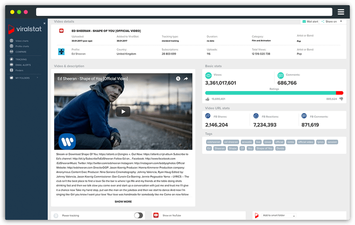This screenshot has height=225, width=355.
Task: Select the remix tag
Action: coord(291,142)
